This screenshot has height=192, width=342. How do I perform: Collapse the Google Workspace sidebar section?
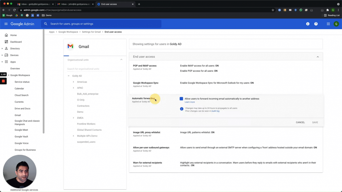tap(9, 75)
